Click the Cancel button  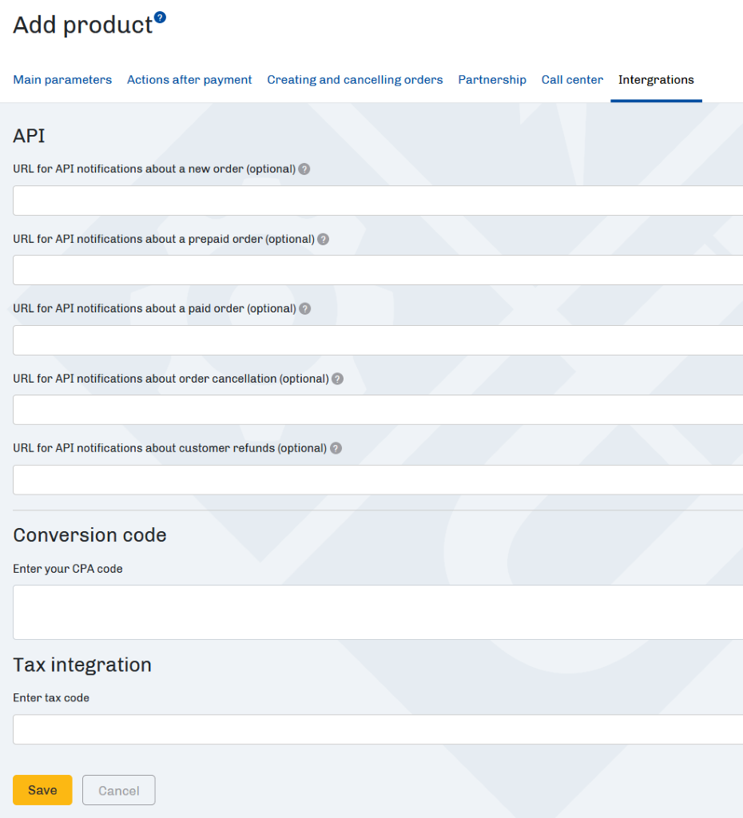point(119,790)
